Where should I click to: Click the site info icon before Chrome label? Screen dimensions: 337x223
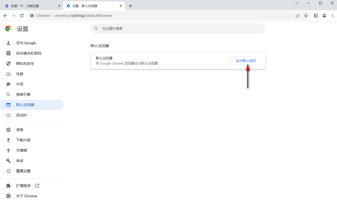(32, 16)
